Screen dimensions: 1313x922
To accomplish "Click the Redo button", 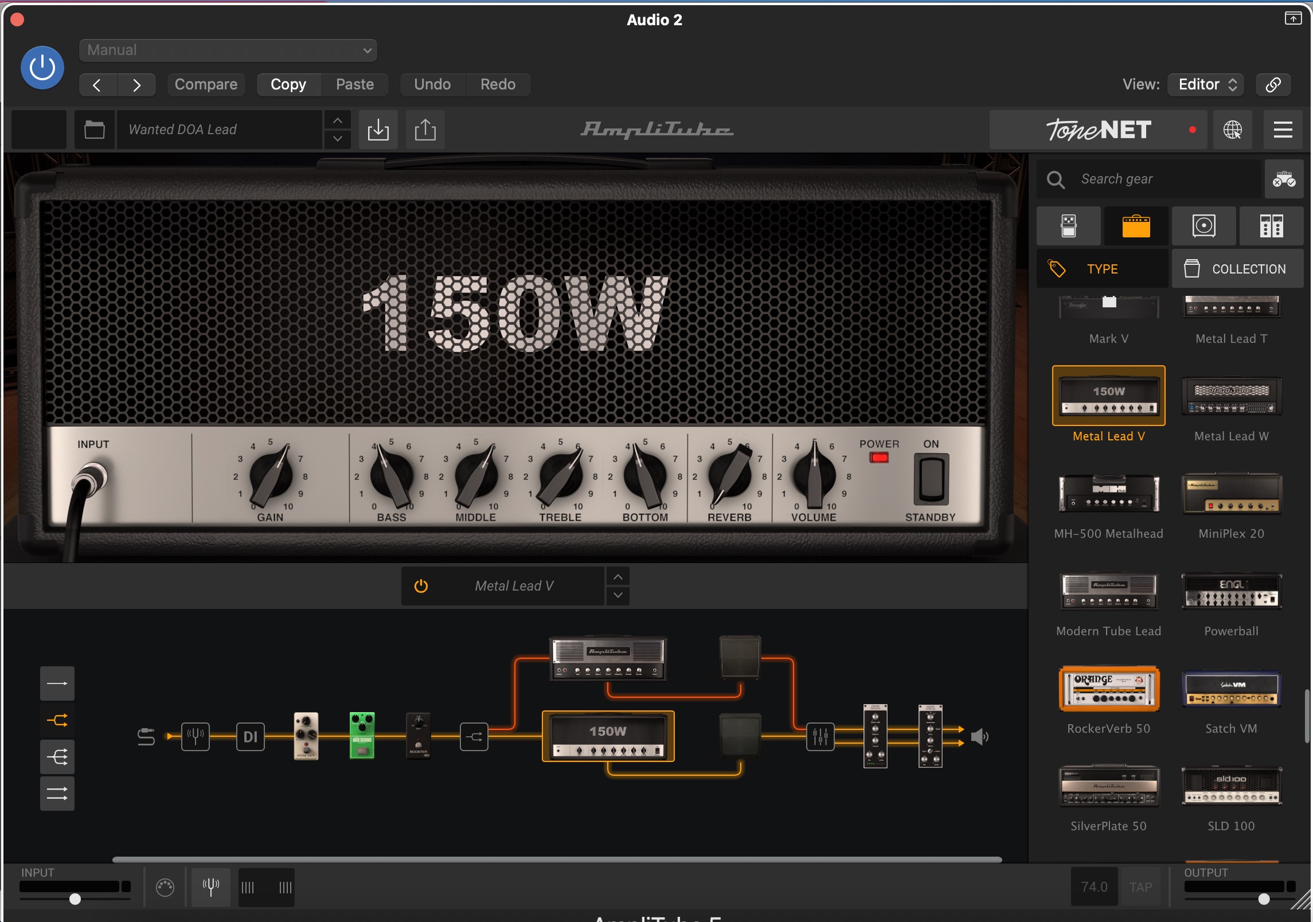I will [498, 85].
